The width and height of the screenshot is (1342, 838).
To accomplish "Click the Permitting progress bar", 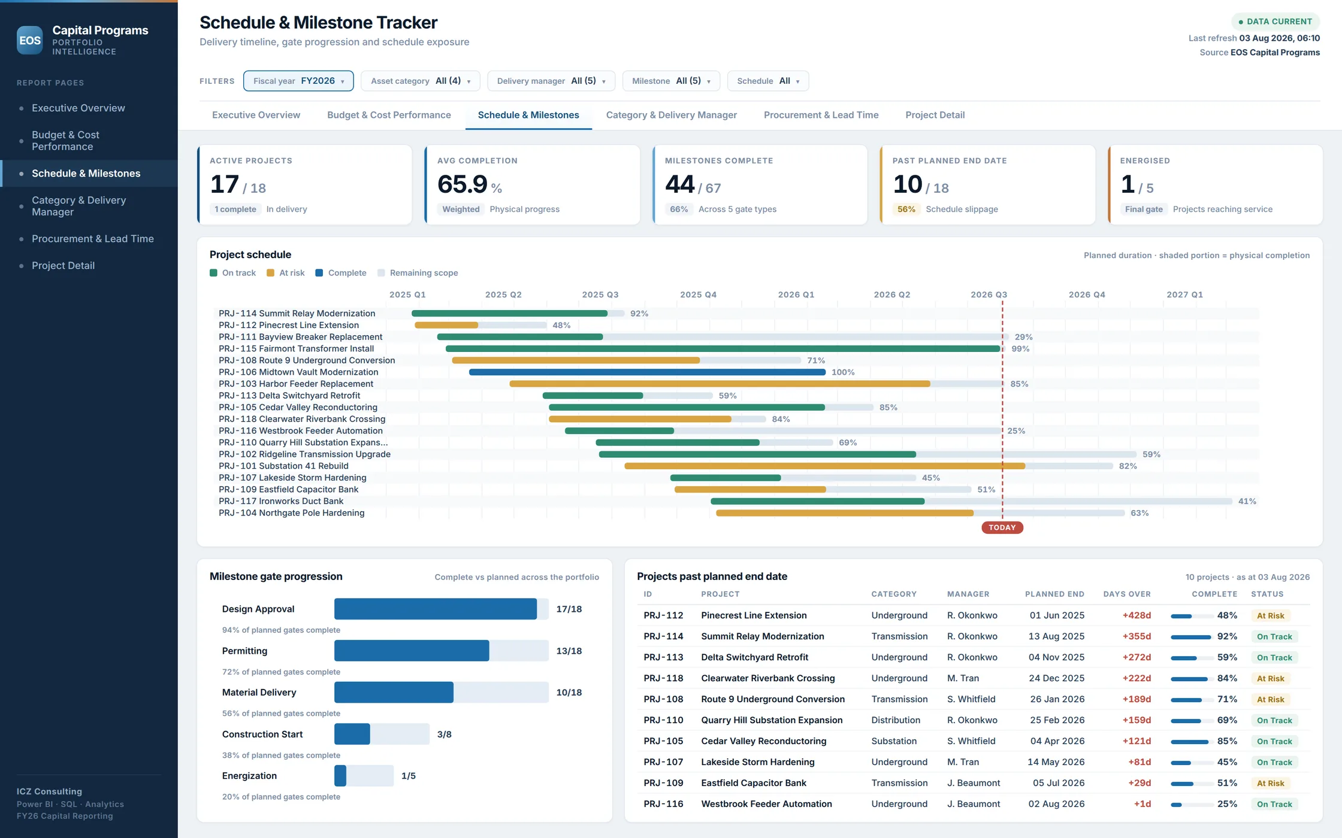I will tap(442, 651).
